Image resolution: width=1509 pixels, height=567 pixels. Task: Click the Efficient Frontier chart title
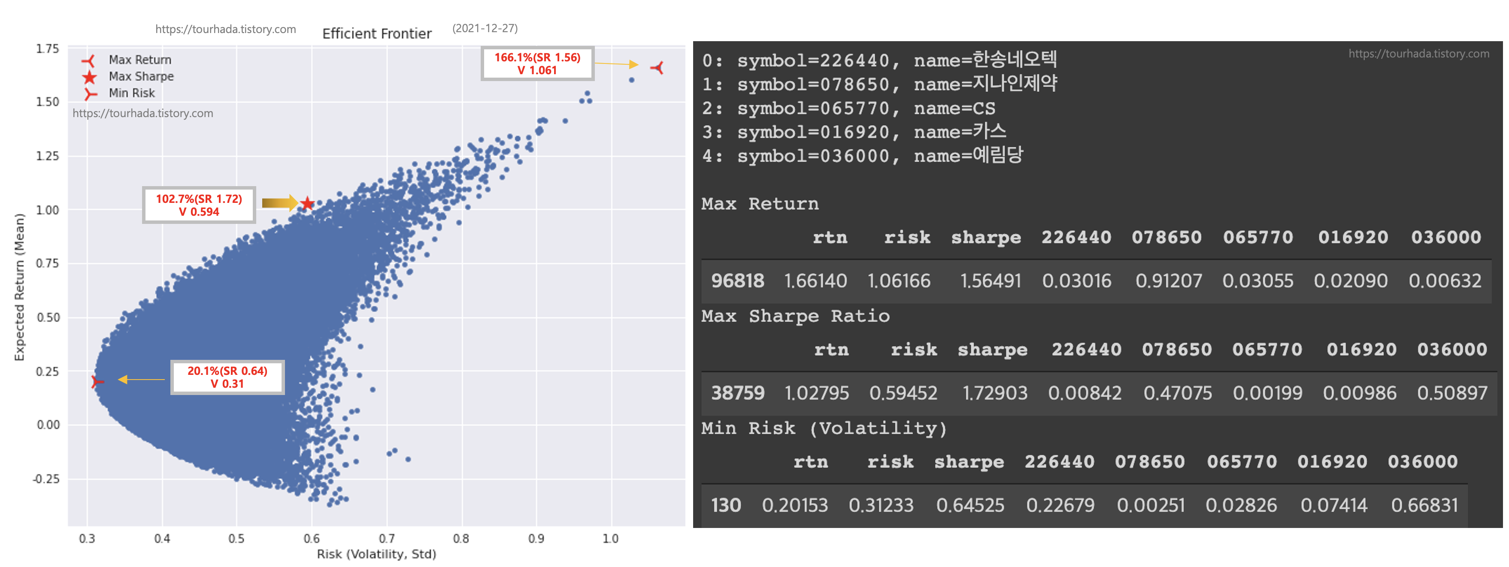point(377,33)
